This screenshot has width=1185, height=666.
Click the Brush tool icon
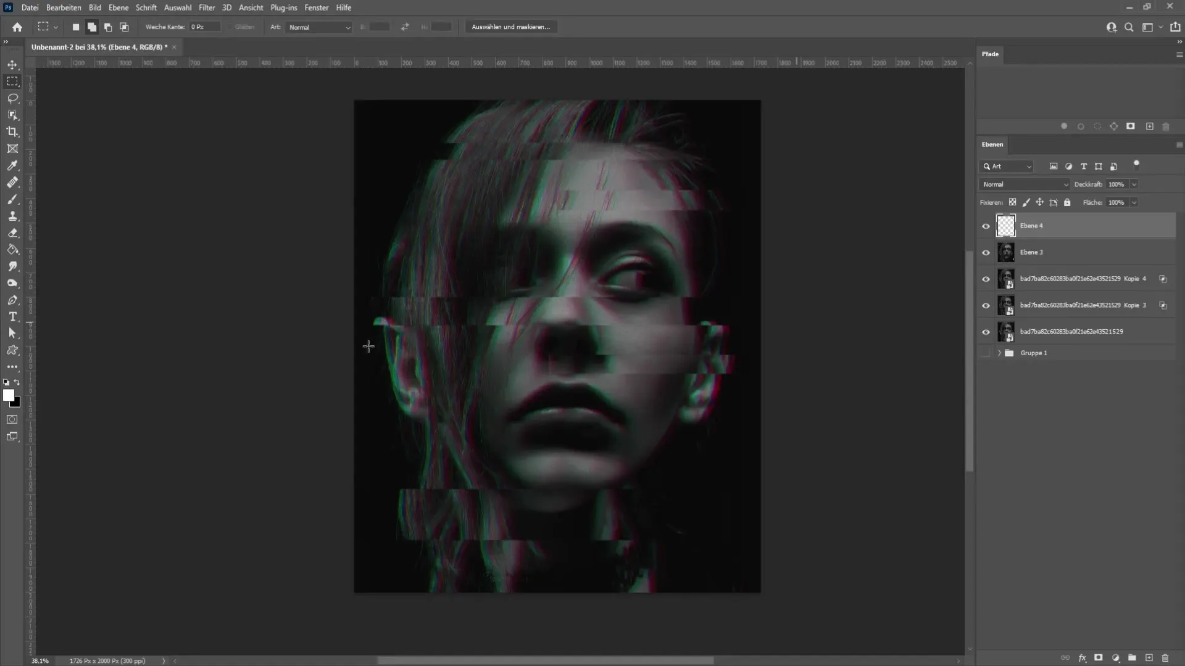pos(12,199)
